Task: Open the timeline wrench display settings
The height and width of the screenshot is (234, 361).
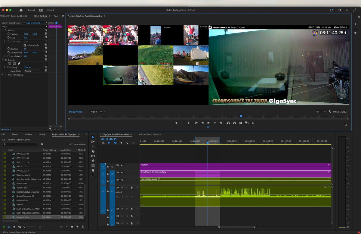Action: [127, 143]
